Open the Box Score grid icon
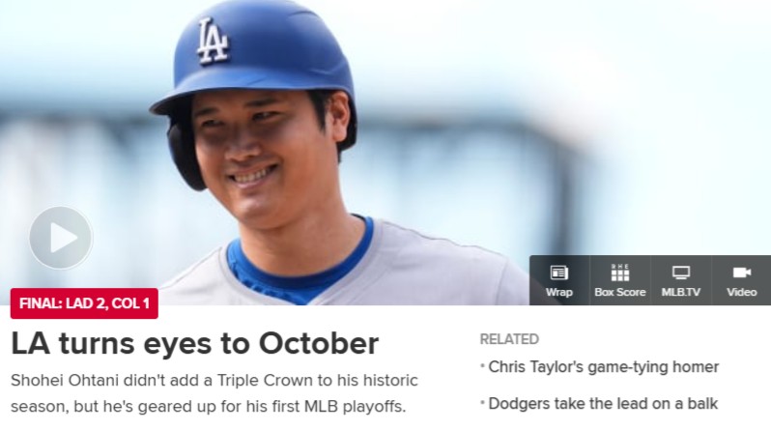This screenshot has height=430, width=771. pos(620,272)
